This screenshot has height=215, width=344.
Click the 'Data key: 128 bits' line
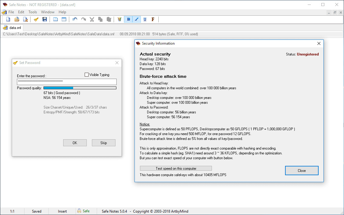pos(153,64)
